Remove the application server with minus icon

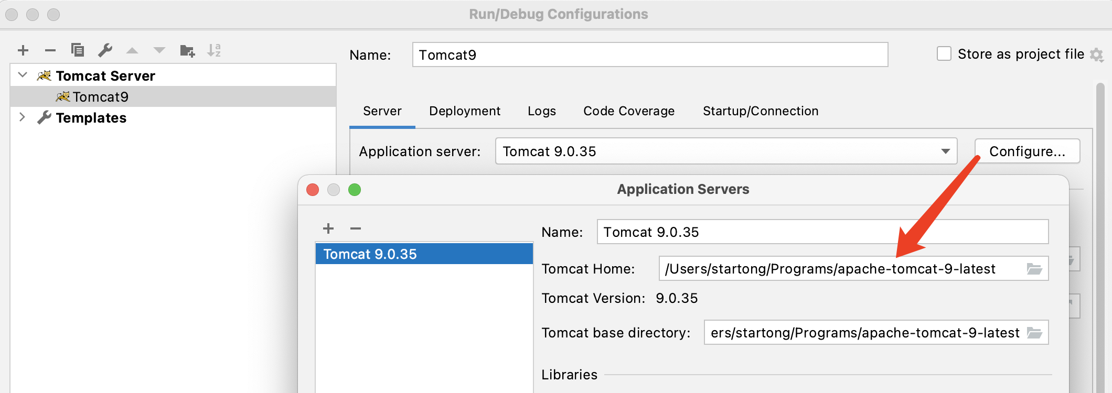coord(356,228)
